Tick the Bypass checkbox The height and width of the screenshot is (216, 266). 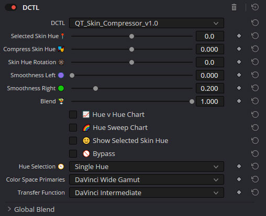pos(73,153)
